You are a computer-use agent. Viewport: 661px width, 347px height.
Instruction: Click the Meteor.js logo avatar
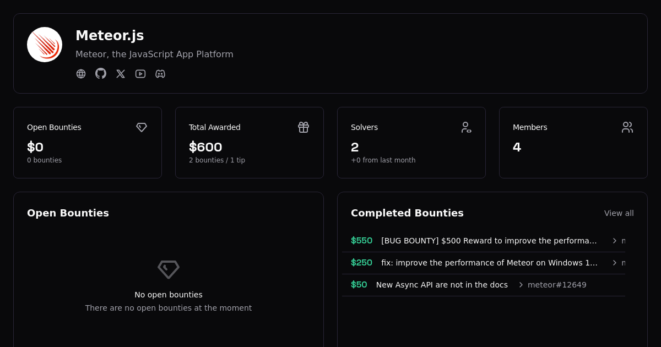tap(45, 45)
